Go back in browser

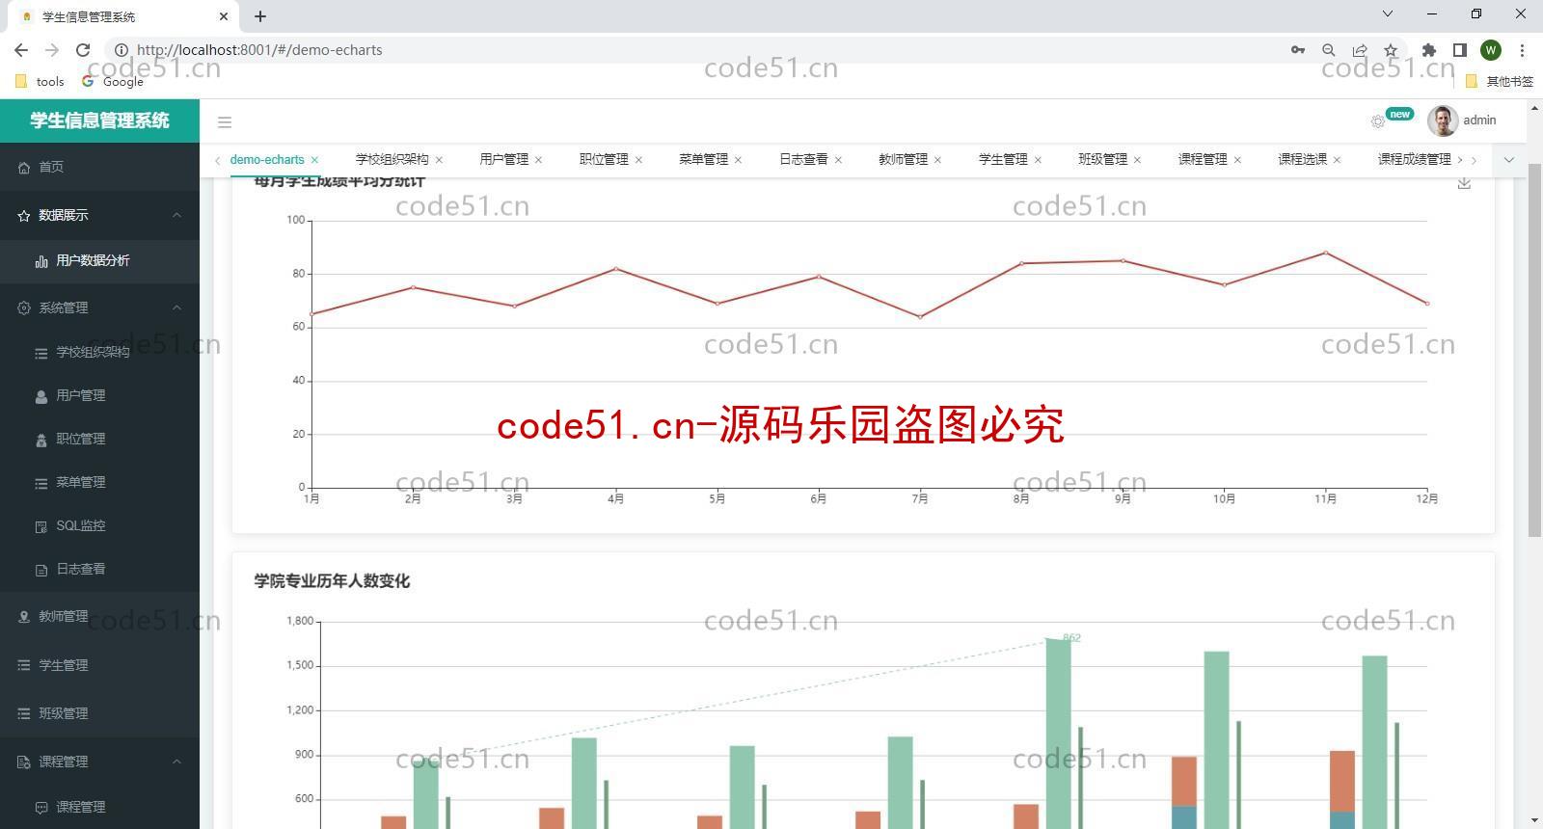coord(21,50)
